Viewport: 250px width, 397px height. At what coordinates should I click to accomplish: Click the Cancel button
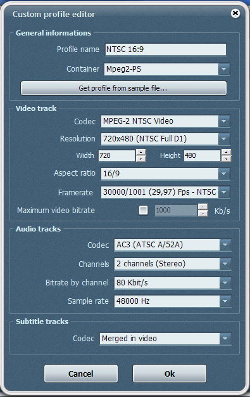81,374
